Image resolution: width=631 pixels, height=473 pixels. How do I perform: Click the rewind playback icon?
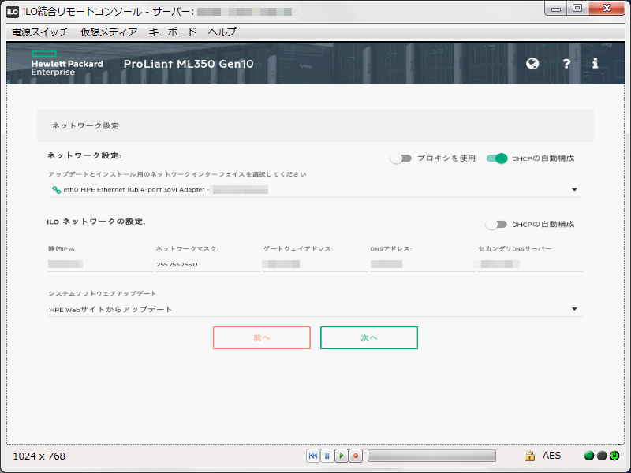point(313,456)
